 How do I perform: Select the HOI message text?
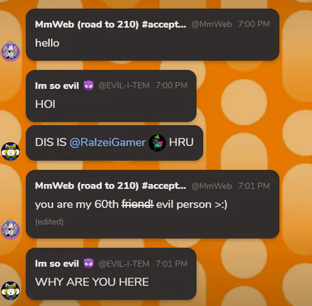click(x=45, y=104)
